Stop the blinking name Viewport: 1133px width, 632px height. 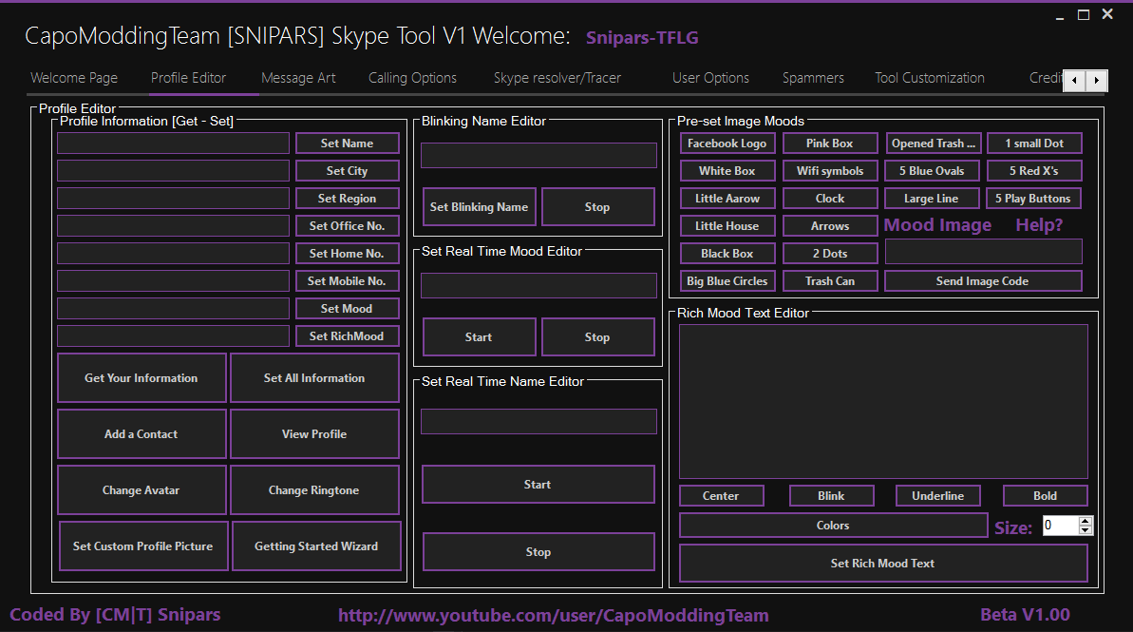click(597, 207)
